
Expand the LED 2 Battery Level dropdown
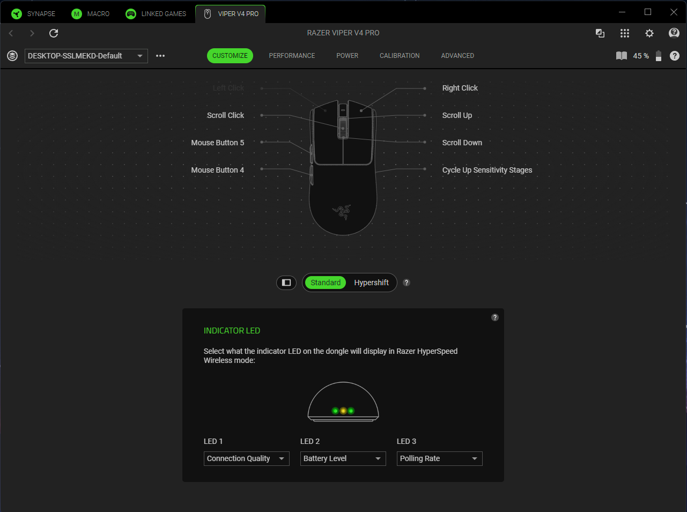coord(343,458)
